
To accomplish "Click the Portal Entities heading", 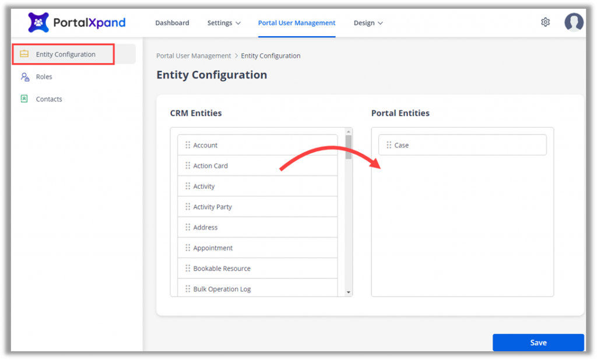I will 400,113.
